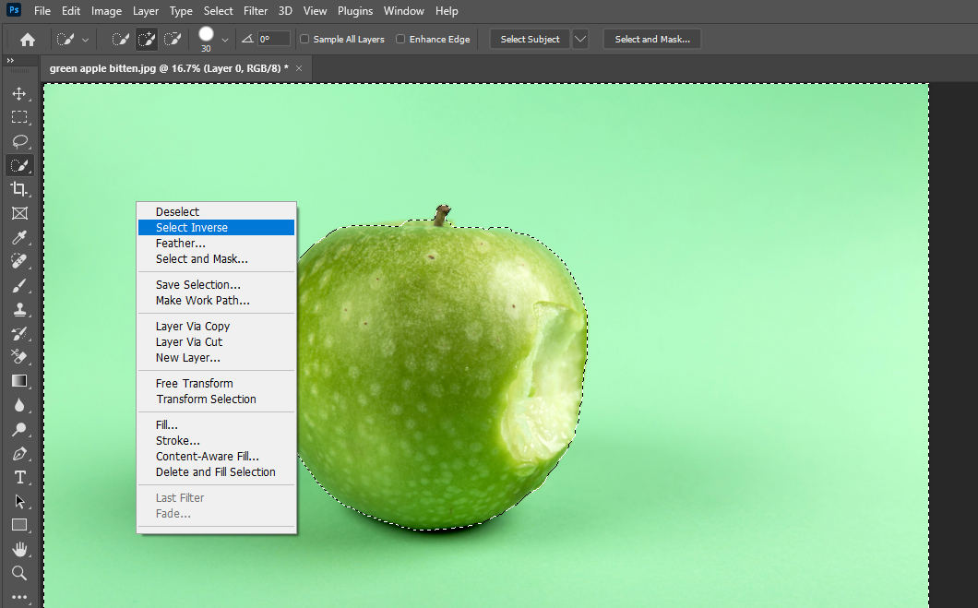
Task: Select the Pen tool
Action: tap(19, 453)
